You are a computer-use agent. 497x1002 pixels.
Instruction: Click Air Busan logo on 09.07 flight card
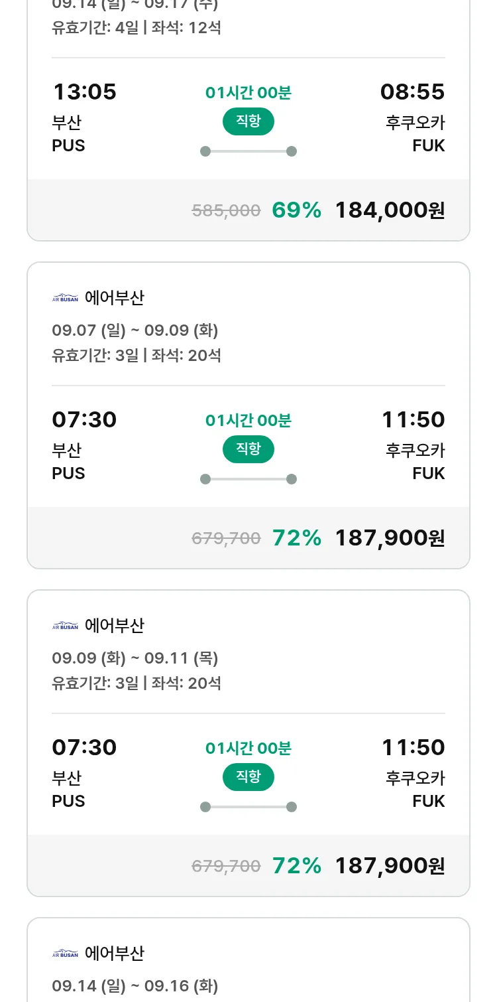tap(65, 299)
